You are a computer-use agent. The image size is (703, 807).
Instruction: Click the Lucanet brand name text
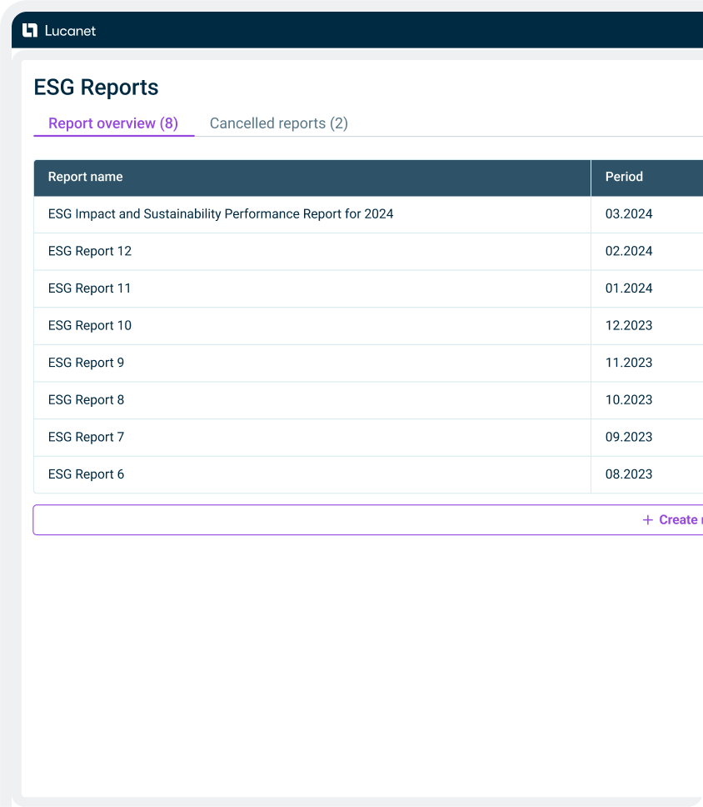pos(70,31)
